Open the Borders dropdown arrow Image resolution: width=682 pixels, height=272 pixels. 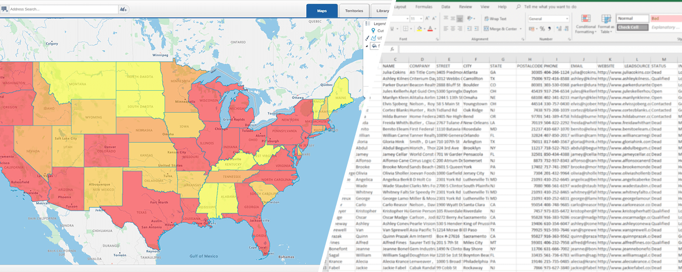pyautogui.click(x=411, y=29)
